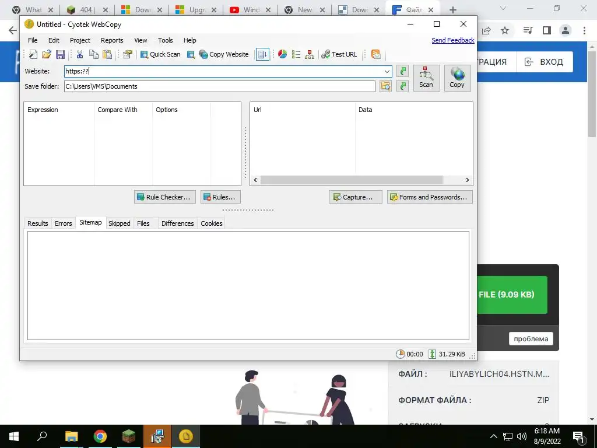Click the Compare With column header
This screenshot has height=448, width=597.
pos(123,110)
